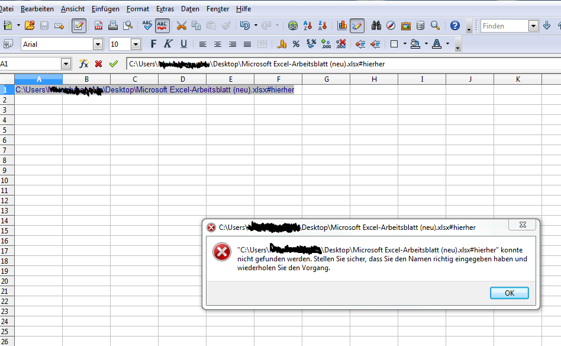Click the Print document icon

tap(113, 25)
